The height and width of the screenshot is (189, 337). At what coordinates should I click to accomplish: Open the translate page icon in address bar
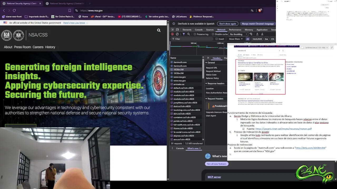[x=252, y=10]
